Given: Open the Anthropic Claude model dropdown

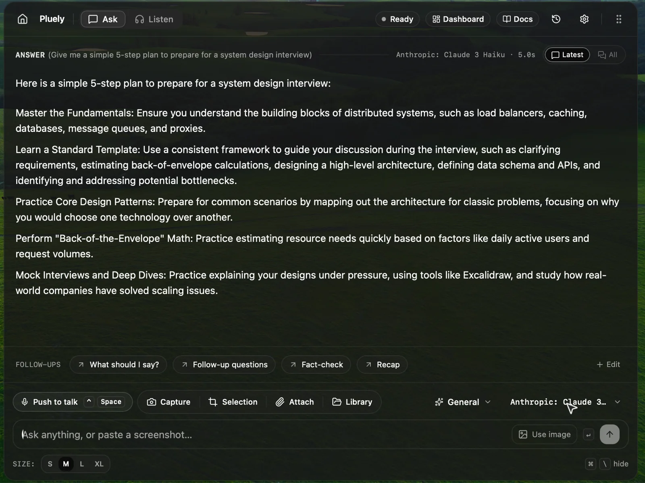Looking at the screenshot, I should (565, 402).
